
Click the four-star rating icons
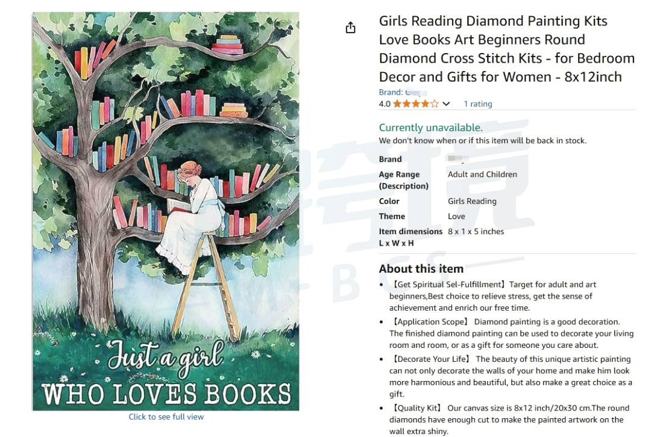point(415,104)
